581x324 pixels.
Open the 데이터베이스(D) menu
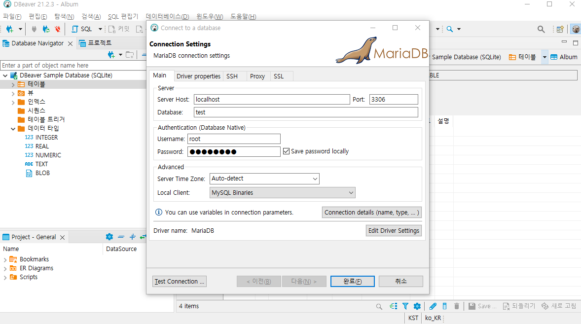click(x=167, y=17)
